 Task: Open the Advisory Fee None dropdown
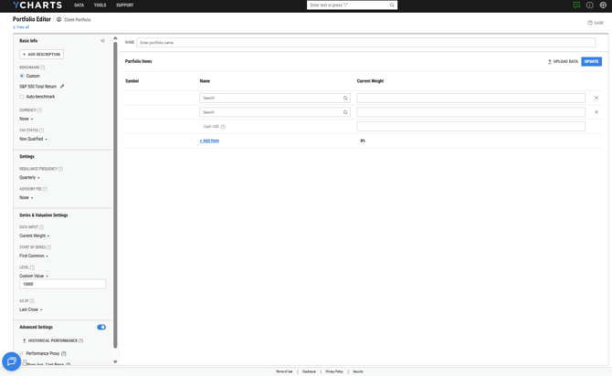pyautogui.click(x=26, y=198)
